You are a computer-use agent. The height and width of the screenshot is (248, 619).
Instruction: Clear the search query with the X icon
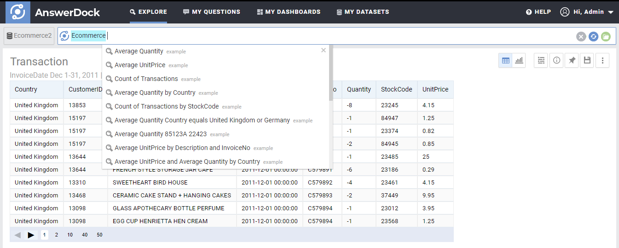click(x=581, y=36)
